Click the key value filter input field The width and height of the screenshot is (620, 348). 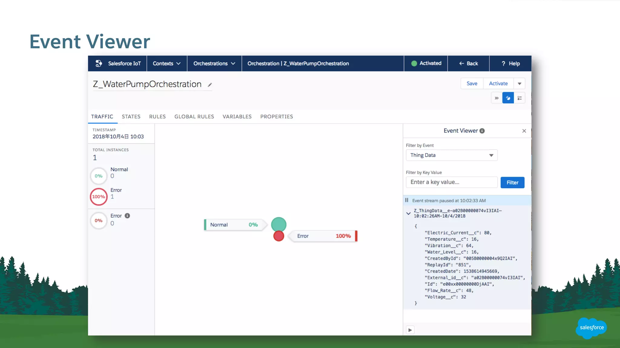pos(451,182)
